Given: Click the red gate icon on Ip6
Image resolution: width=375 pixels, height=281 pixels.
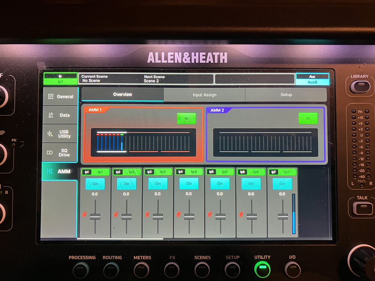Looking at the screenshot, I should pyautogui.click(x=241, y=214).
